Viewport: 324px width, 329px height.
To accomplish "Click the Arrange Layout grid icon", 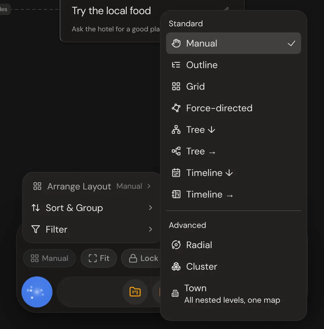I will pyautogui.click(x=37, y=186).
